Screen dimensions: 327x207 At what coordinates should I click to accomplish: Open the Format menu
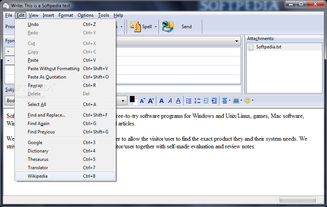(66, 15)
